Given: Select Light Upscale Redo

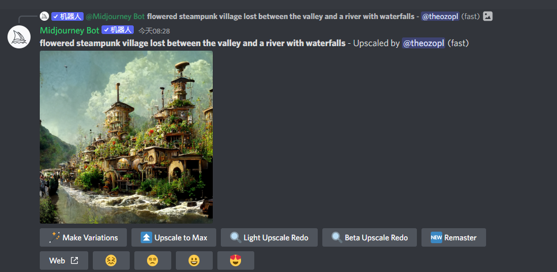Looking at the screenshot, I should tap(269, 237).
